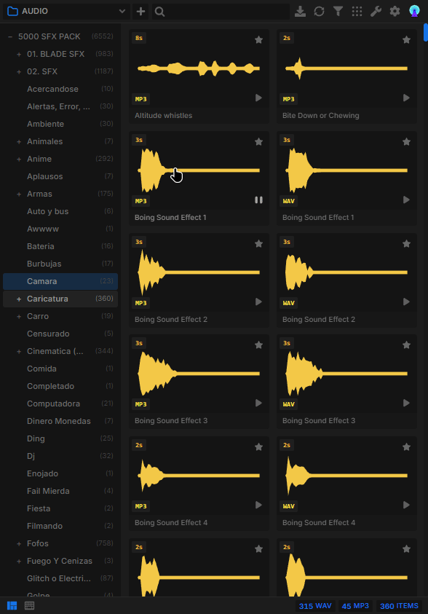This screenshot has height=614, width=428.
Task: Play the Boing Sound Effect 3 MP3
Action: [258, 403]
